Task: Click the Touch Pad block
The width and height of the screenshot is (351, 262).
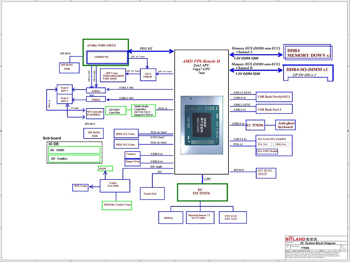Action: (x=152, y=193)
